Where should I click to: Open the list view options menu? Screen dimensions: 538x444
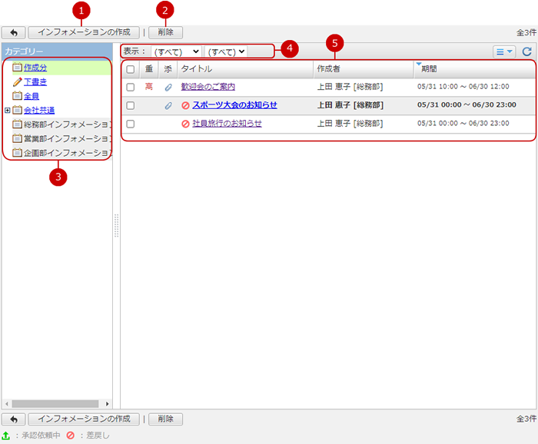coord(504,51)
